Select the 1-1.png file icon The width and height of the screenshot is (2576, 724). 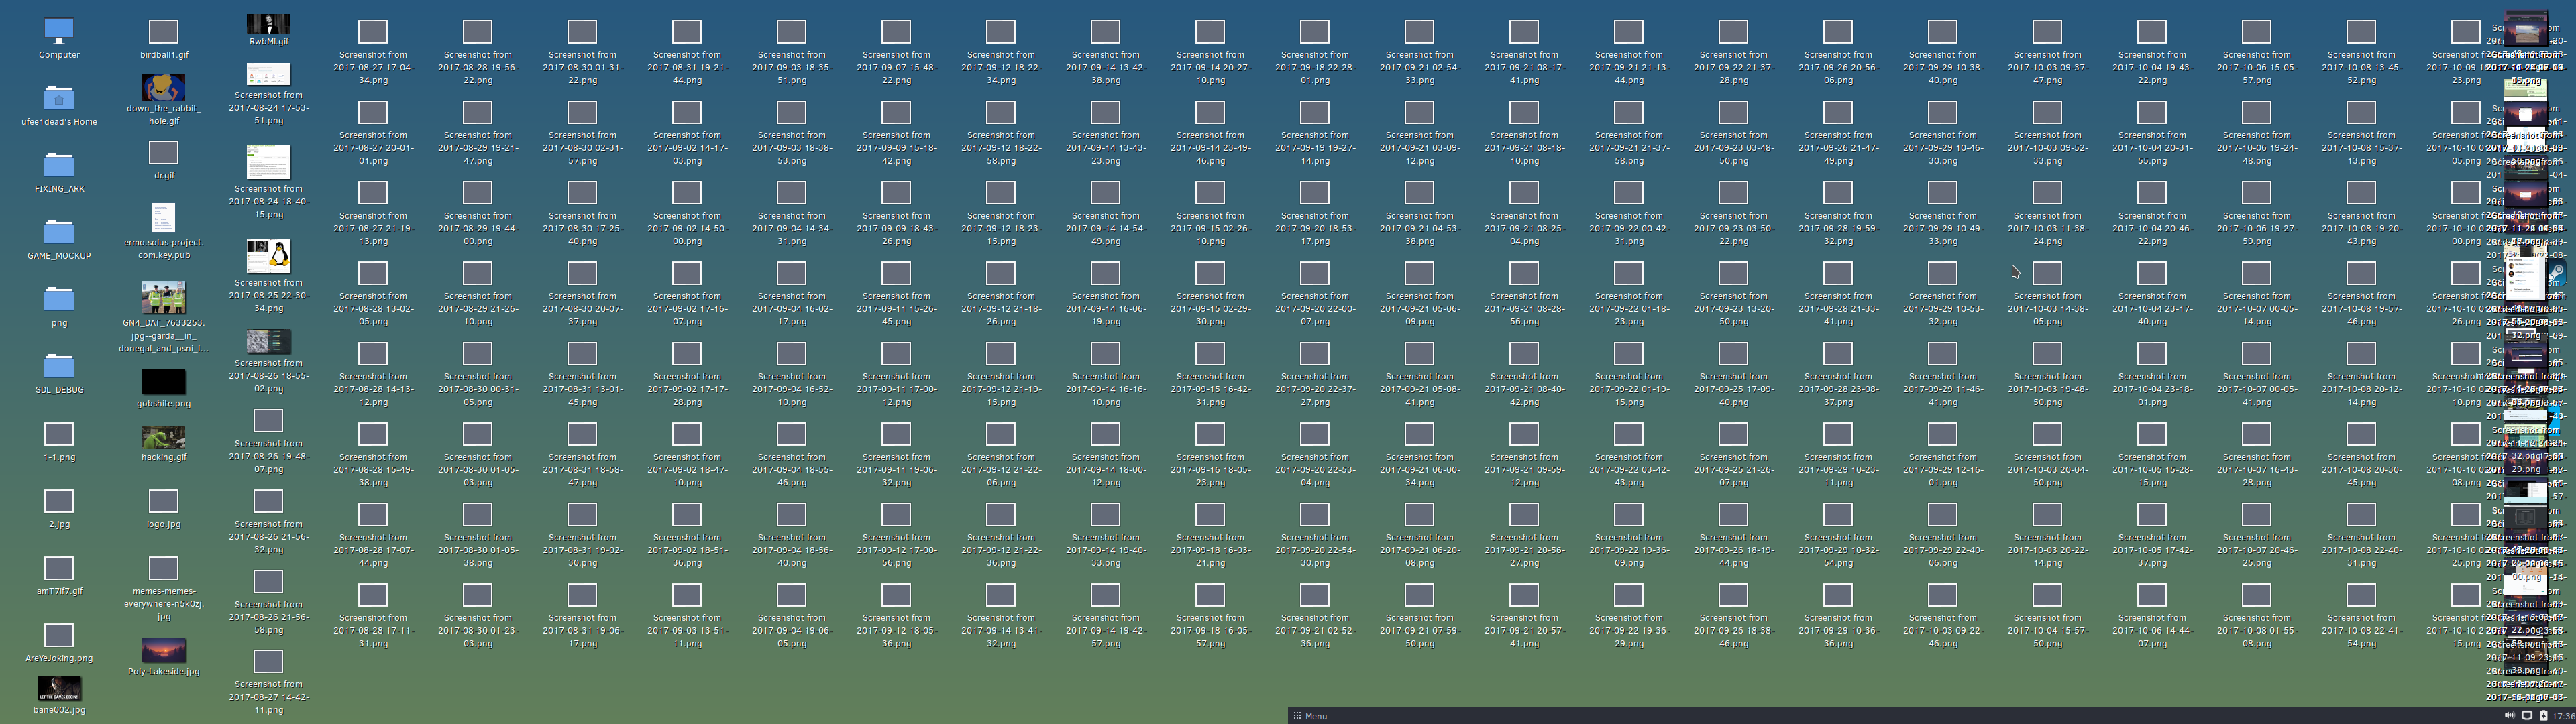59,434
